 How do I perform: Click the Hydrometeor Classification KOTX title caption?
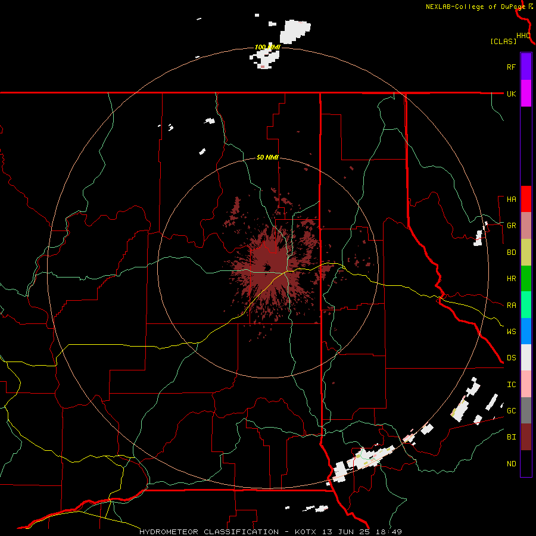coord(270,532)
